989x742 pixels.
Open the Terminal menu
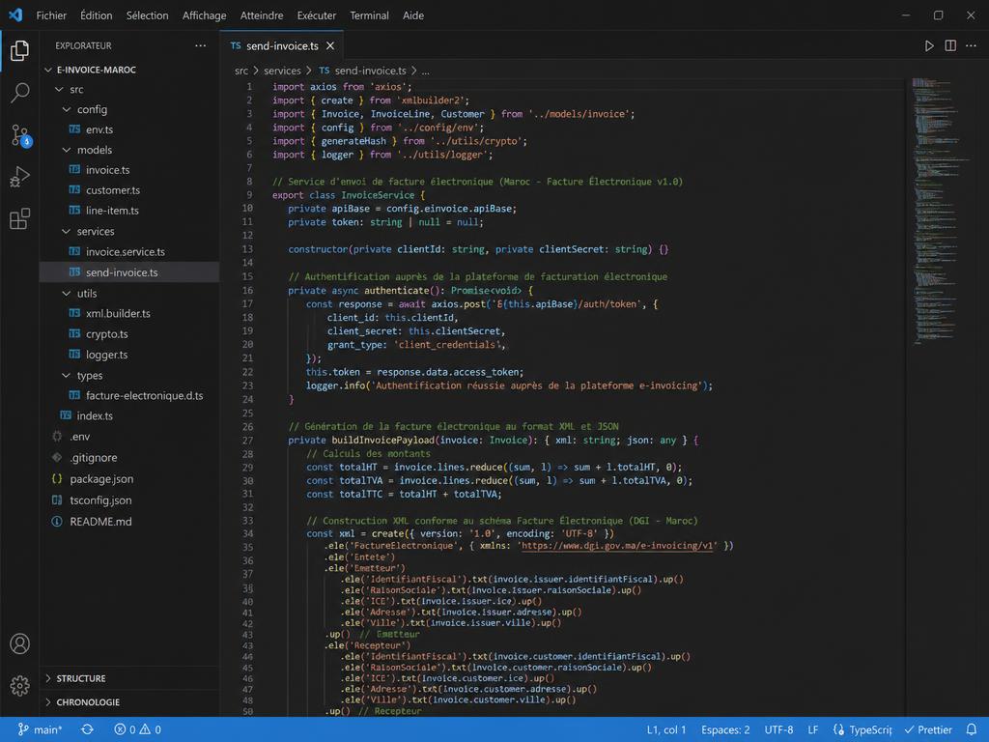[370, 15]
